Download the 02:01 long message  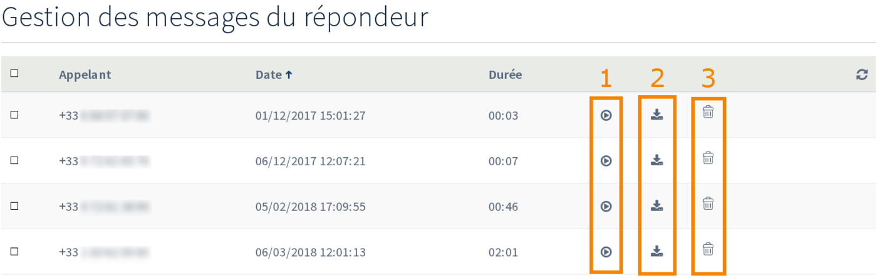(656, 251)
